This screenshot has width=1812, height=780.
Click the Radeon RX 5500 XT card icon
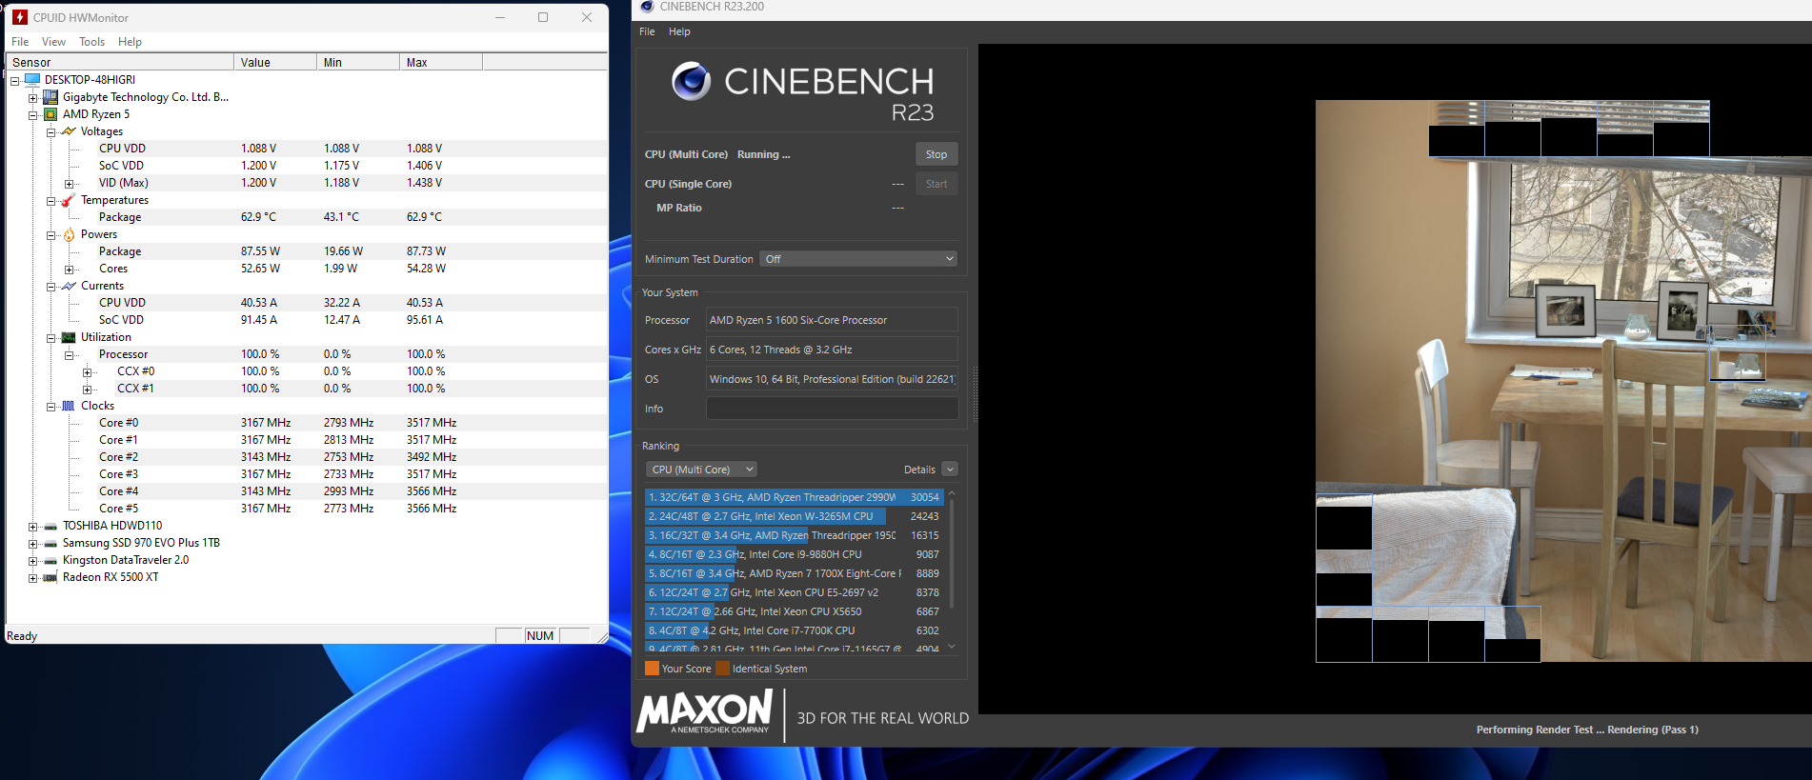[x=50, y=577]
